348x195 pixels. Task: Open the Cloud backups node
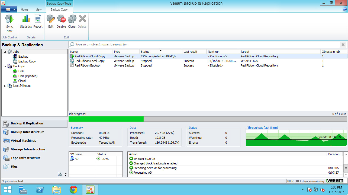[22, 81]
